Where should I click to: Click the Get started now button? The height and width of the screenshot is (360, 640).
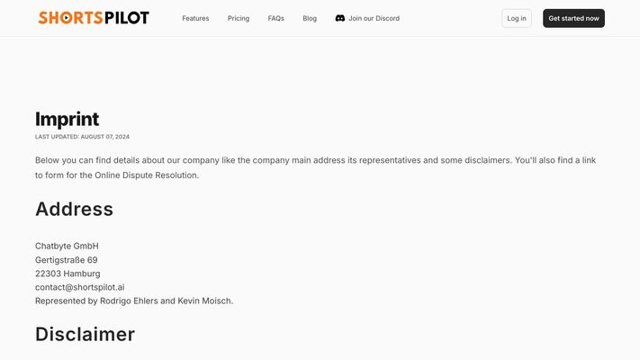(573, 18)
